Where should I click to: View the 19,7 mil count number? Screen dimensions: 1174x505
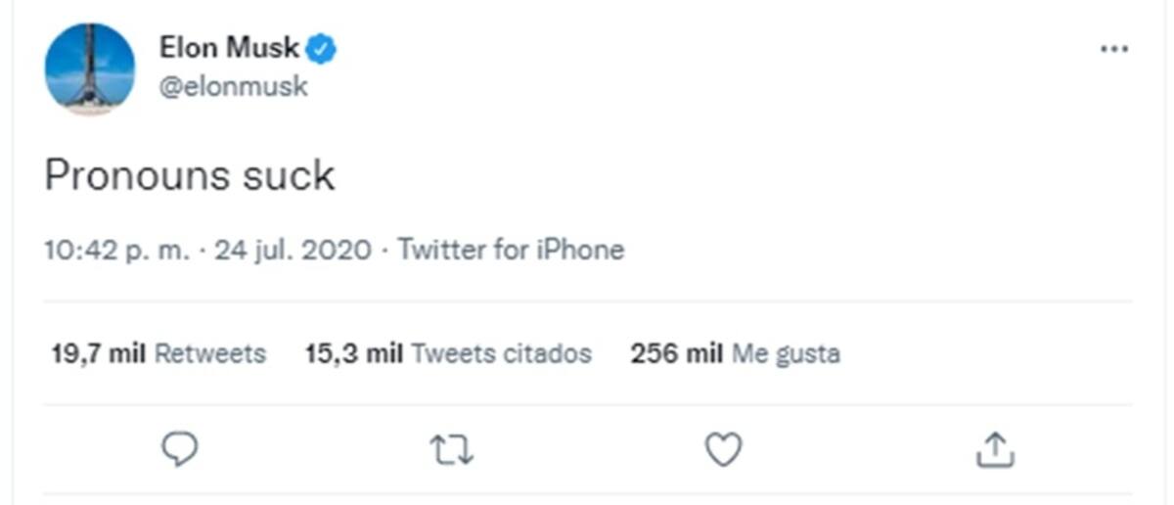pos(98,353)
